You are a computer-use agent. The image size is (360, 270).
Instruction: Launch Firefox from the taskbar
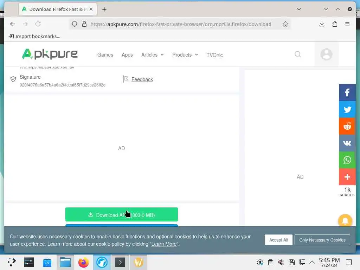point(84,262)
